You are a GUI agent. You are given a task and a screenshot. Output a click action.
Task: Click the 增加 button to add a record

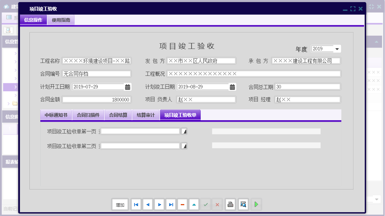coord(120,204)
